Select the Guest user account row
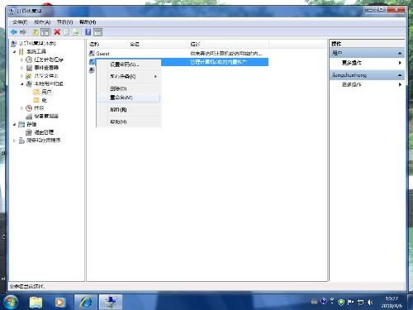The height and width of the screenshot is (310, 413). tap(178, 54)
